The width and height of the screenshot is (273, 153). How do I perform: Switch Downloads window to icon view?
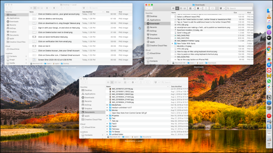coord(173,8)
